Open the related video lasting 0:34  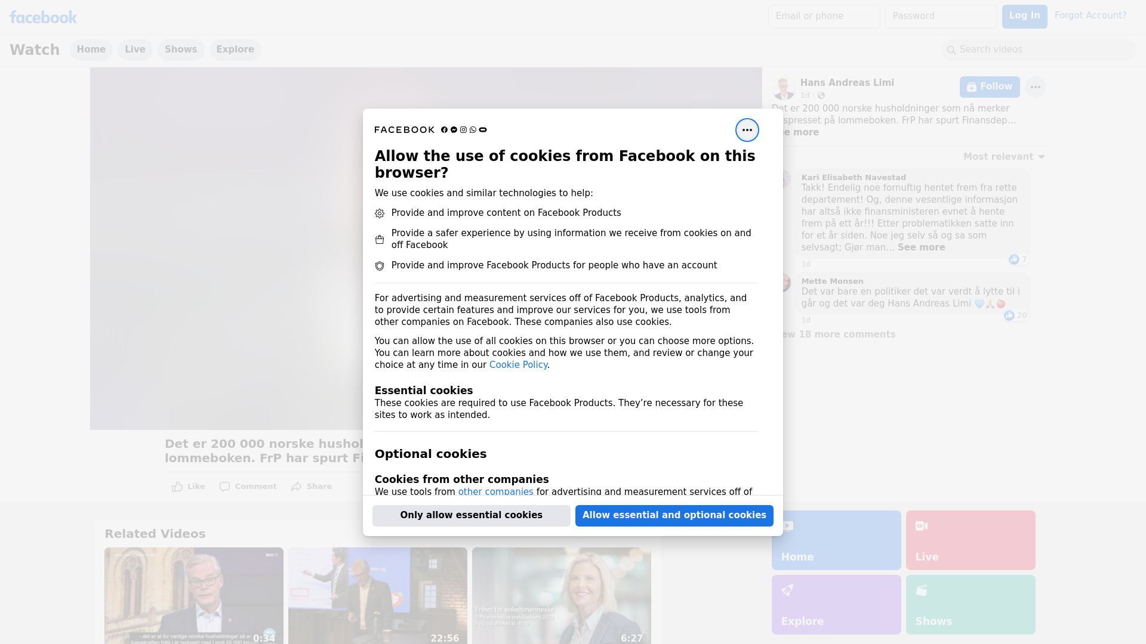tap(194, 596)
